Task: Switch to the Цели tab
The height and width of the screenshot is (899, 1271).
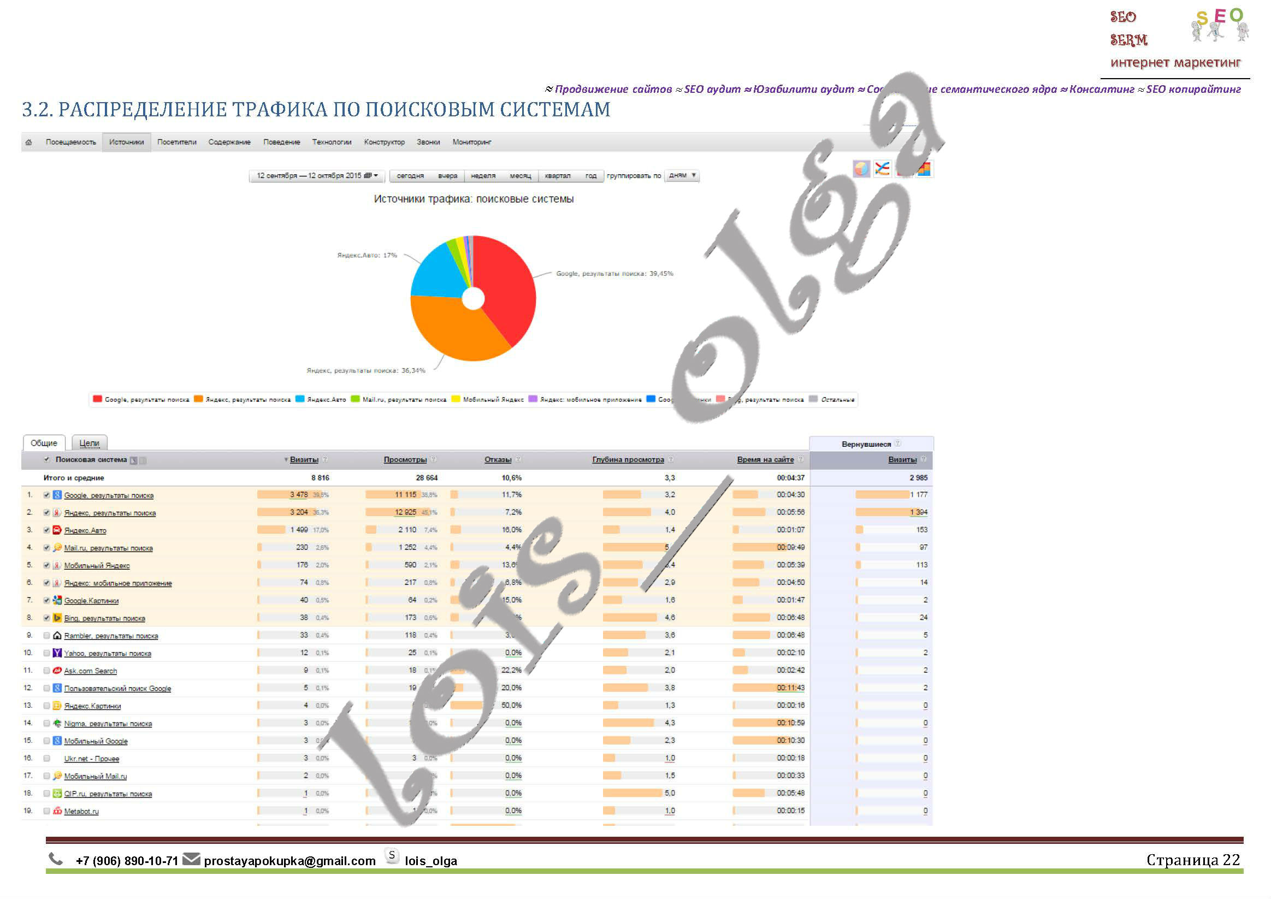Action: coord(89,443)
